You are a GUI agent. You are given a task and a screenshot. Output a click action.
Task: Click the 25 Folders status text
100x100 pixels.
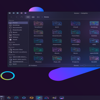pyautogui.click(x=33, y=65)
